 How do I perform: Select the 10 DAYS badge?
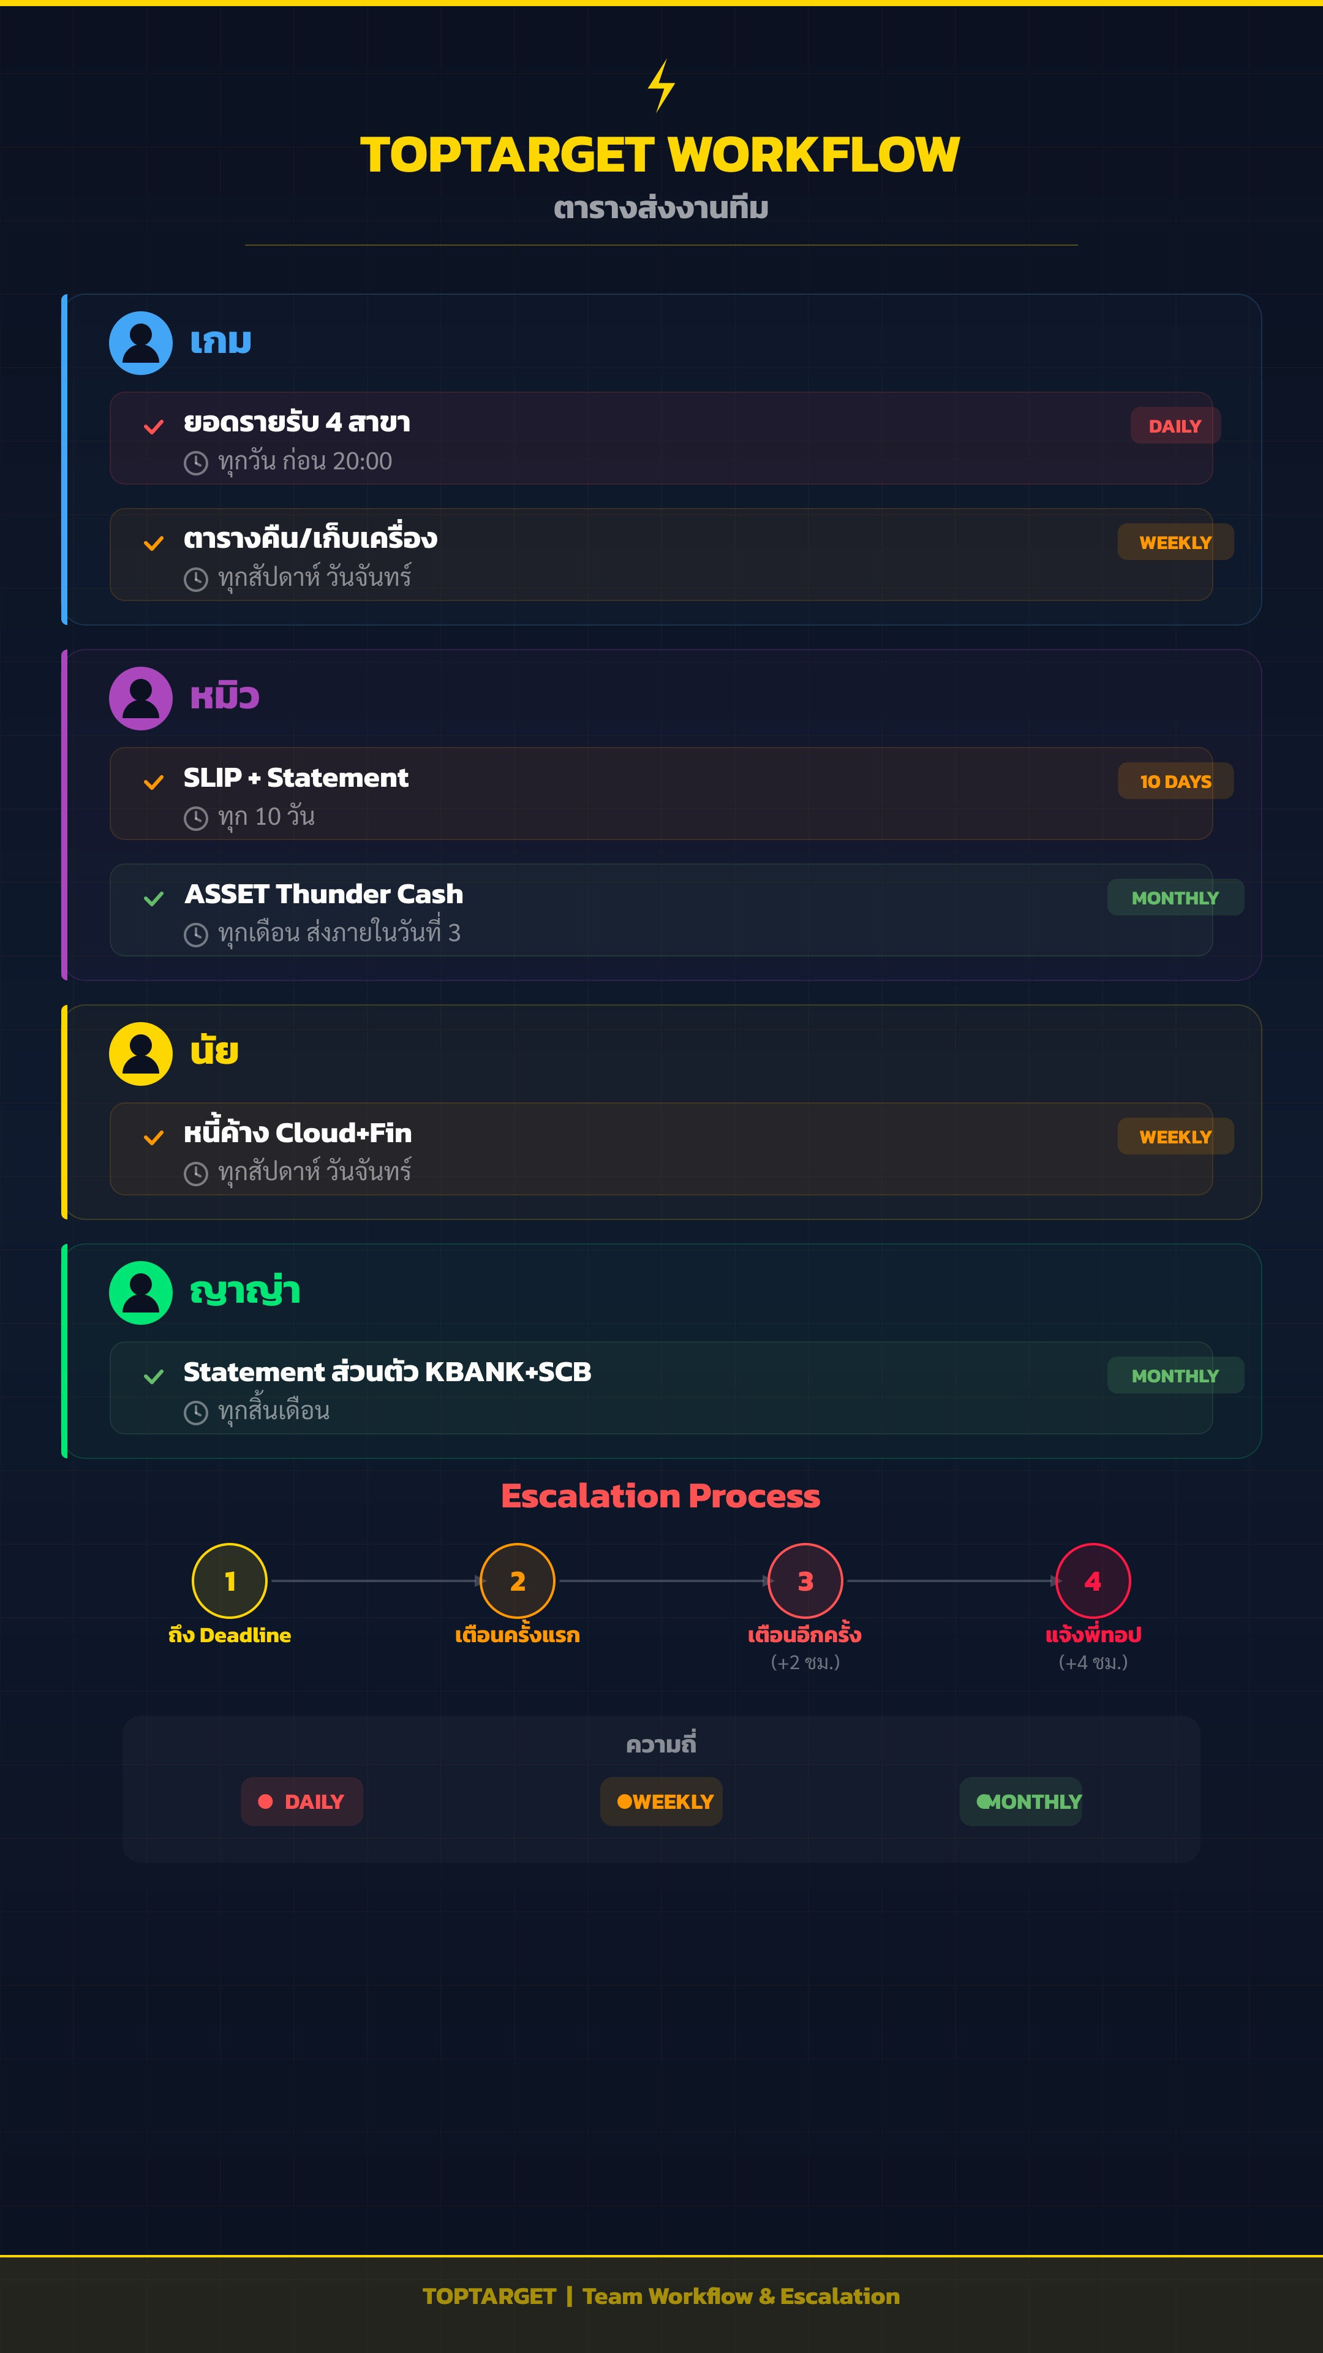pyautogui.click(x=1174, y=781)
